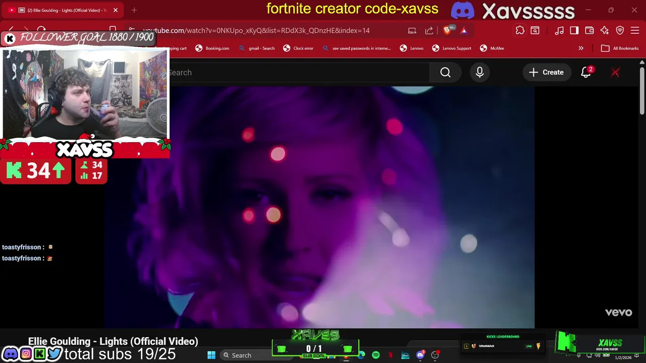Open the Brave Rewards triangle icon
Screen dimensions: 646x363
click(464, 31)
